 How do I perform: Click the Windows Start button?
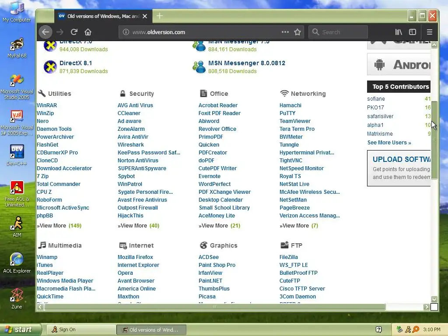[x=21, y=329]
